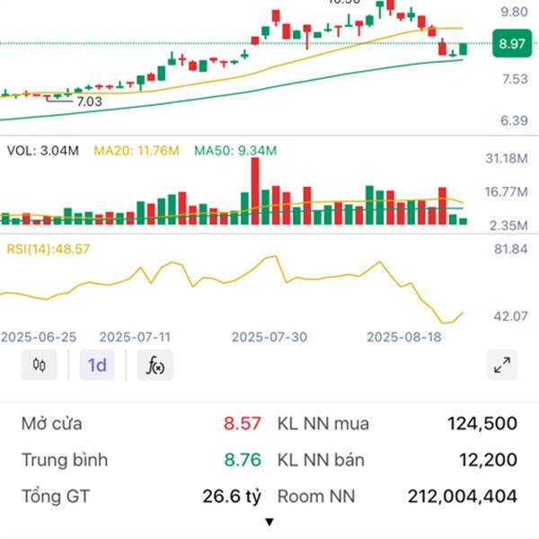
Task: Click the MA50: 9.34M volume label
Action: click(235, 151)
